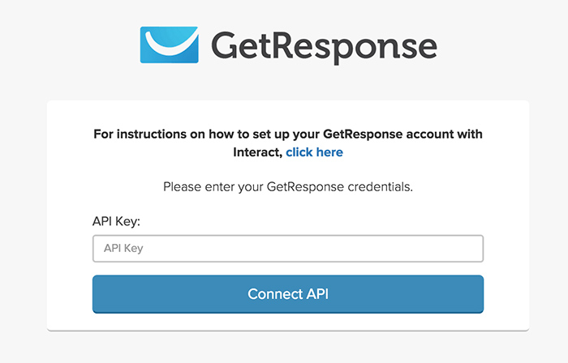Click the white card's empty bottom area
This screenshot has width=568, height=363.
point(288,322)
